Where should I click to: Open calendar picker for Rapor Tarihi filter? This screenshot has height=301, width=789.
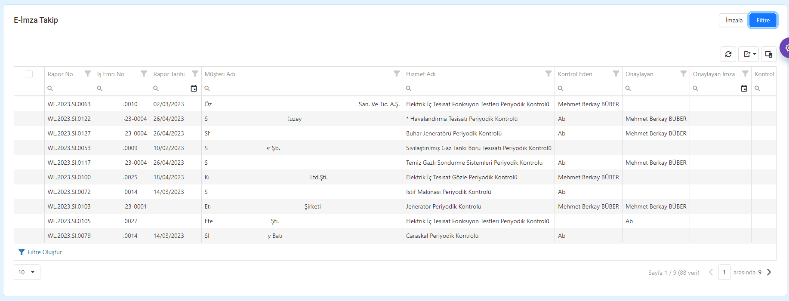[194, 88]
